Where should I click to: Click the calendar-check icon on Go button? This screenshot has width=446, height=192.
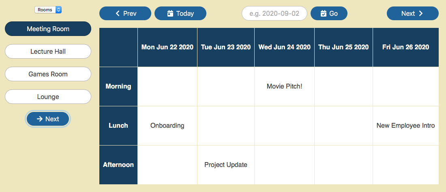[x=323, y=13]
